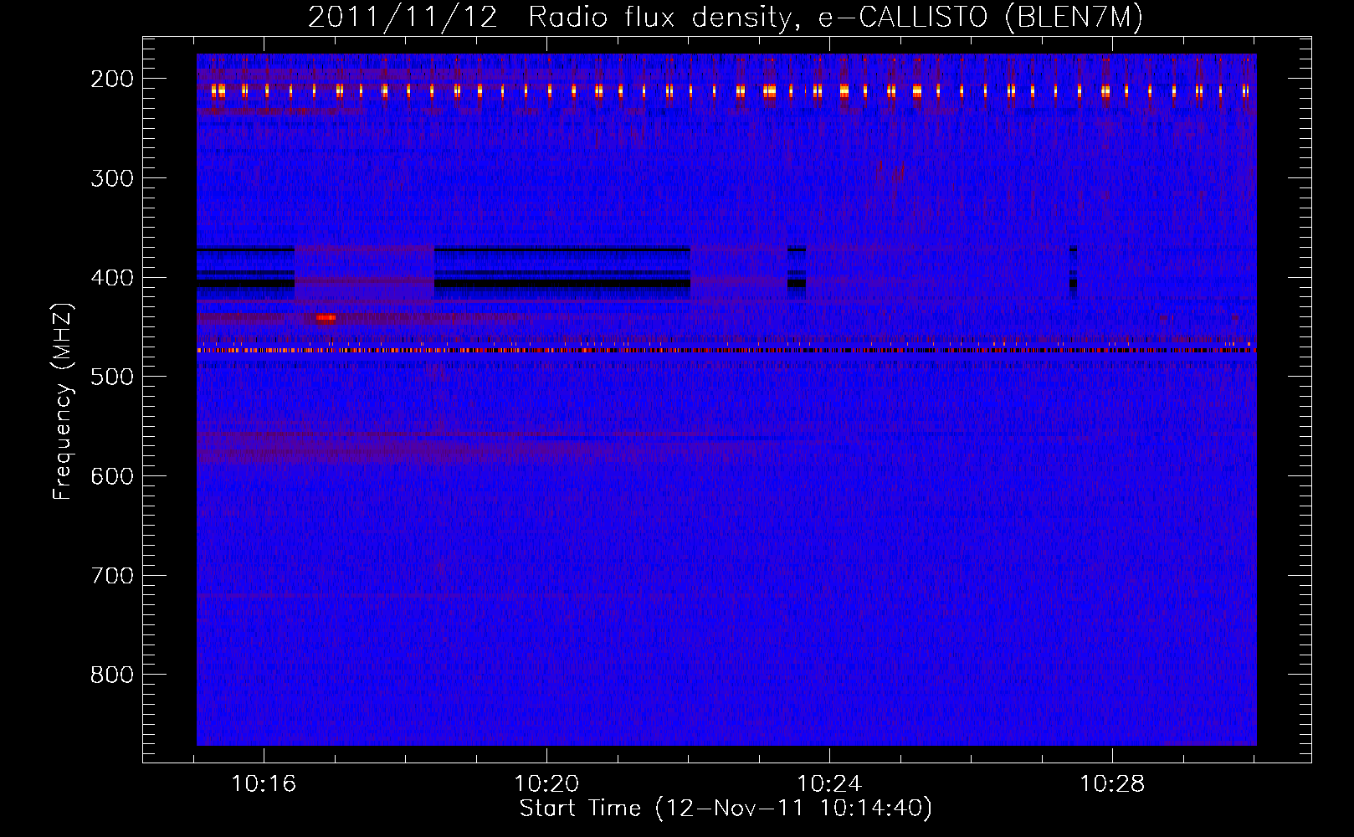Click the 10:24 time tick label
This screenshot has width=1354, height=837.
[829, 784]
